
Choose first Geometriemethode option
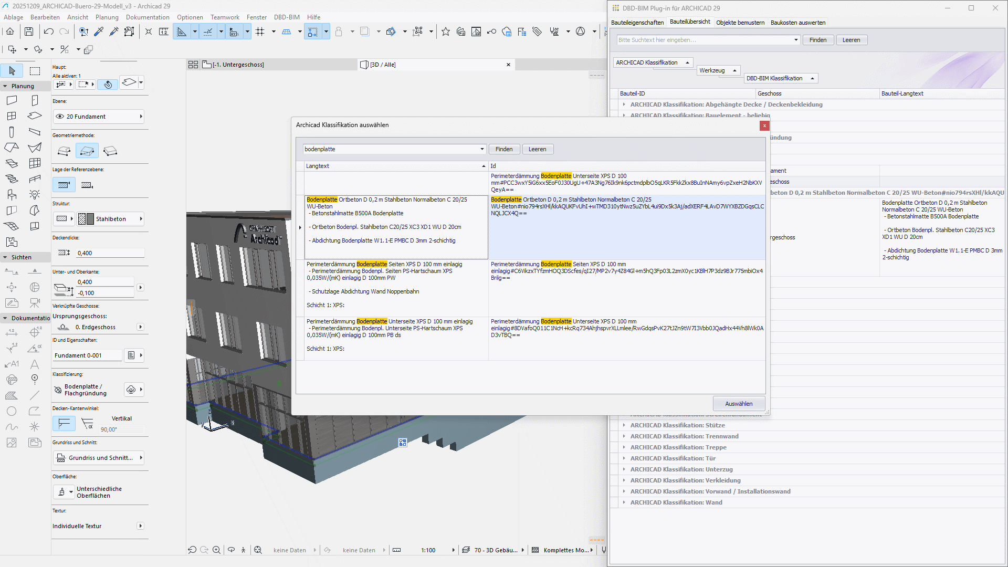tap(64, 151)
